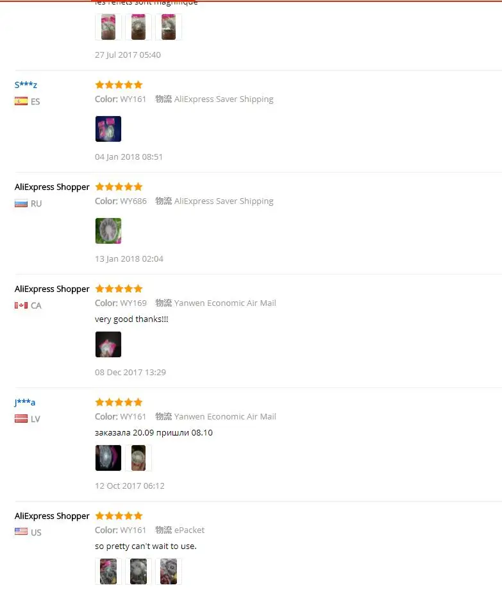This screenshot has height=592, width=502.
Task: View last photo under 'so pretty' review
Action: 169,571
